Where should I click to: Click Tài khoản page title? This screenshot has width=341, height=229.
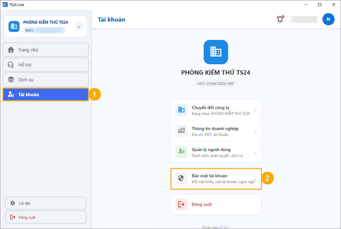pyautogui.click(x=111, y=19)
